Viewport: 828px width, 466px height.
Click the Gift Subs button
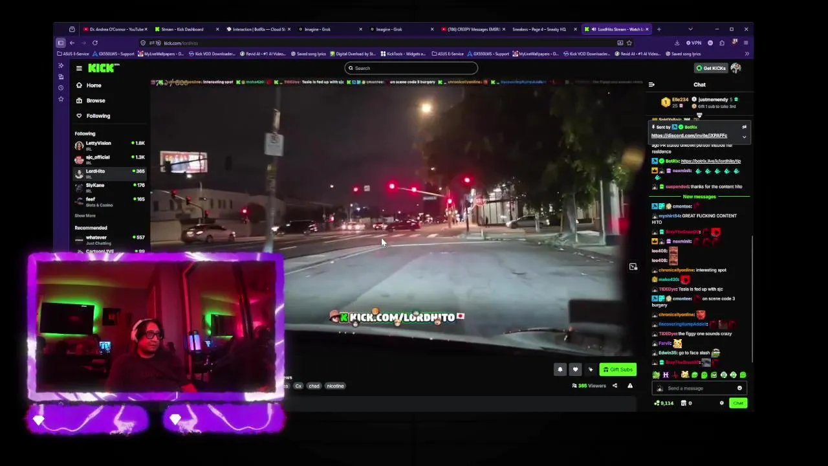click(x=618, y=370)
